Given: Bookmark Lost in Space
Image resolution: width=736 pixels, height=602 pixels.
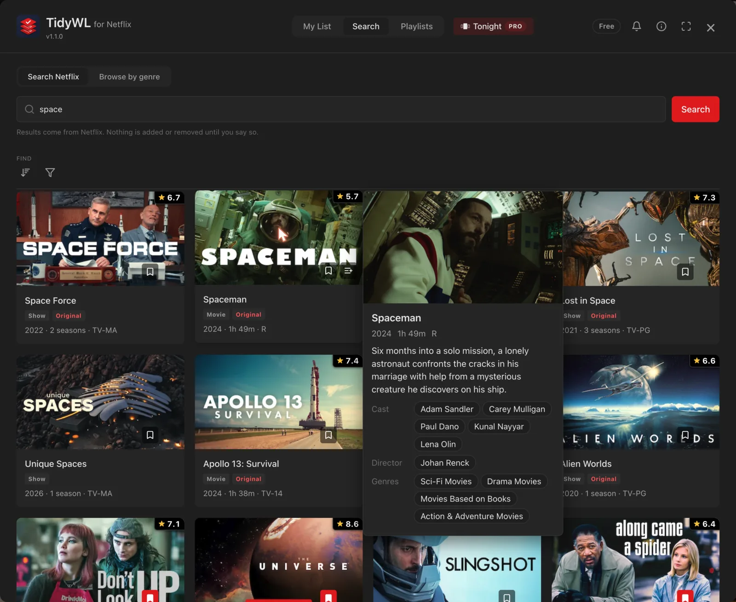Looking at the screenshot, I should coord(685,272).
